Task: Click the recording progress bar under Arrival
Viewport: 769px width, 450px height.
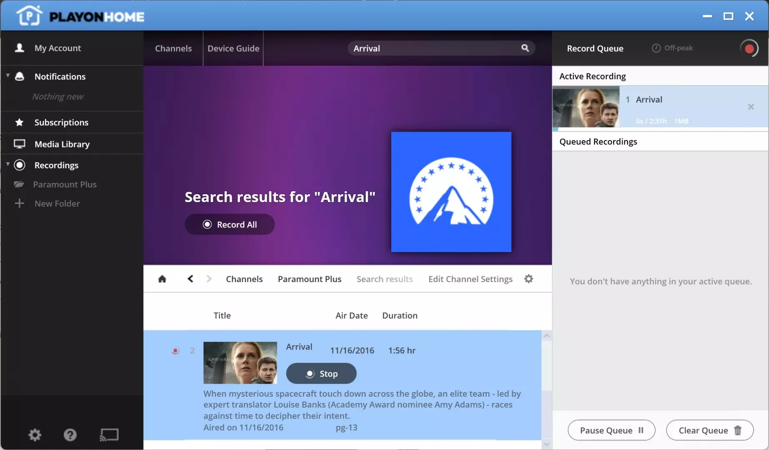Action: pos(660,129)
